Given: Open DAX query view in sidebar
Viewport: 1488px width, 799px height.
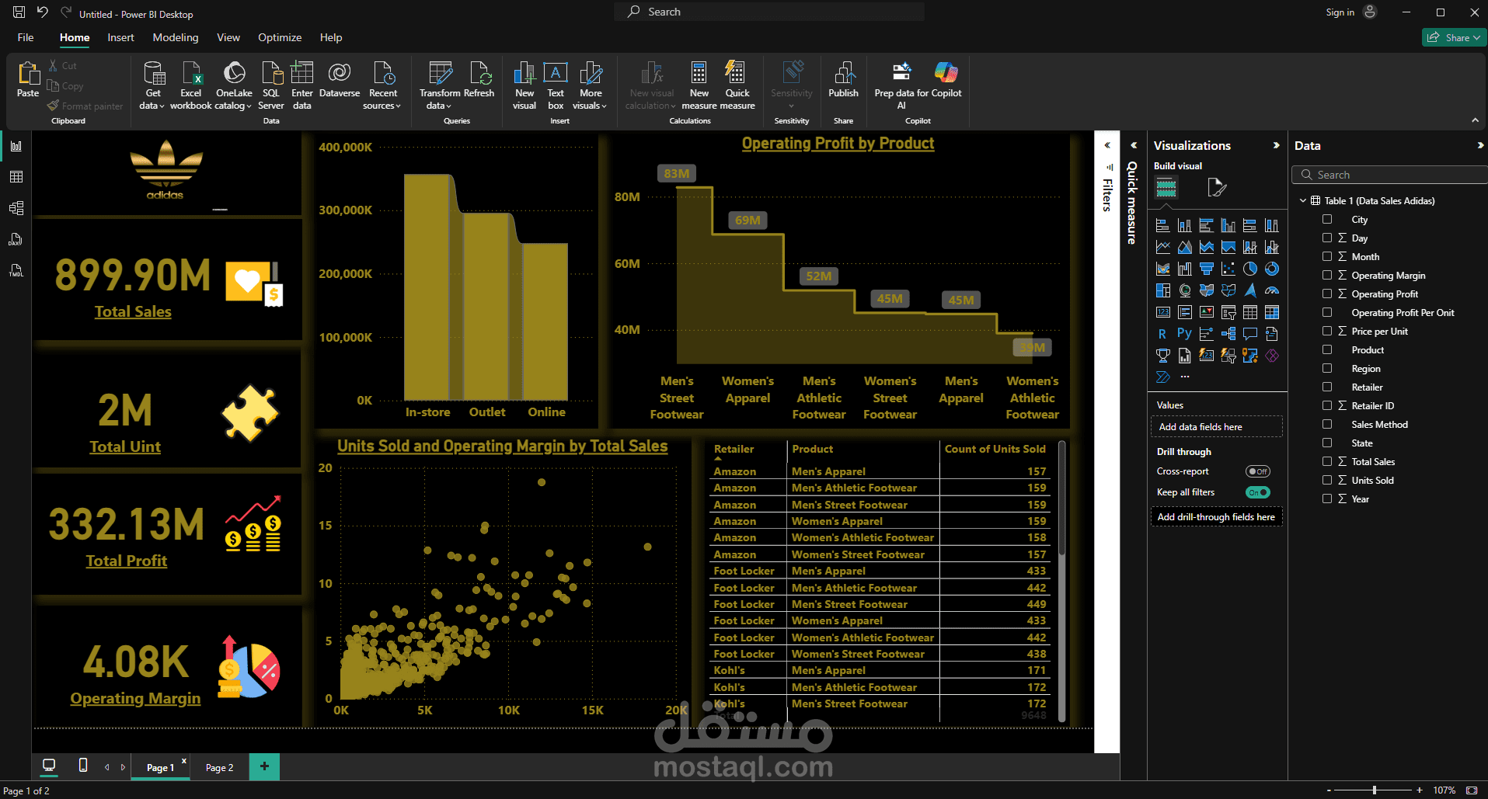Looking at the screenshot, I should point(16,239).
